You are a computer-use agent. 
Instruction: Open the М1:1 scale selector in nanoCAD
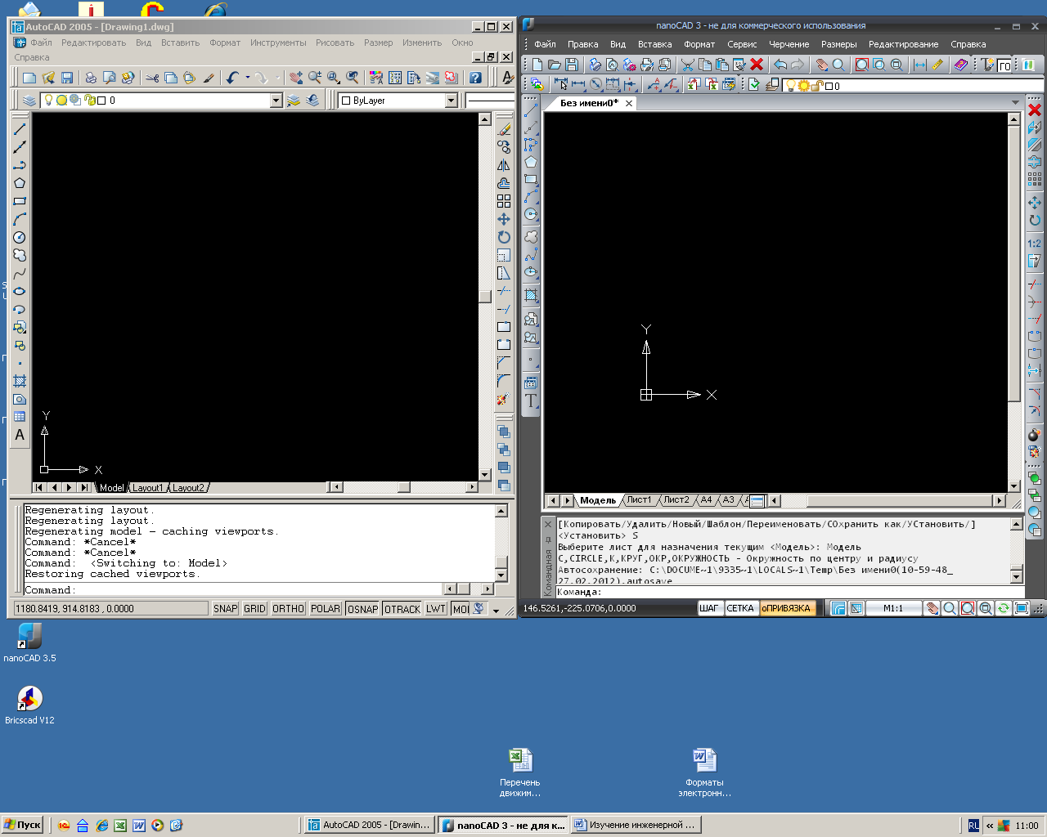tap(893, 608)
